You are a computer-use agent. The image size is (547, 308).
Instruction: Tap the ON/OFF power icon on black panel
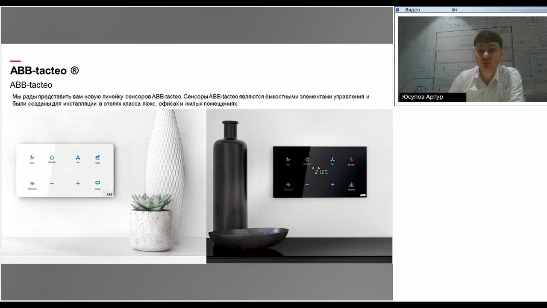click(307, 159)
